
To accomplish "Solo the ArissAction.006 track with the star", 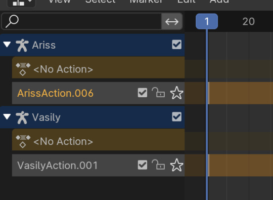I will coord(176,93).
